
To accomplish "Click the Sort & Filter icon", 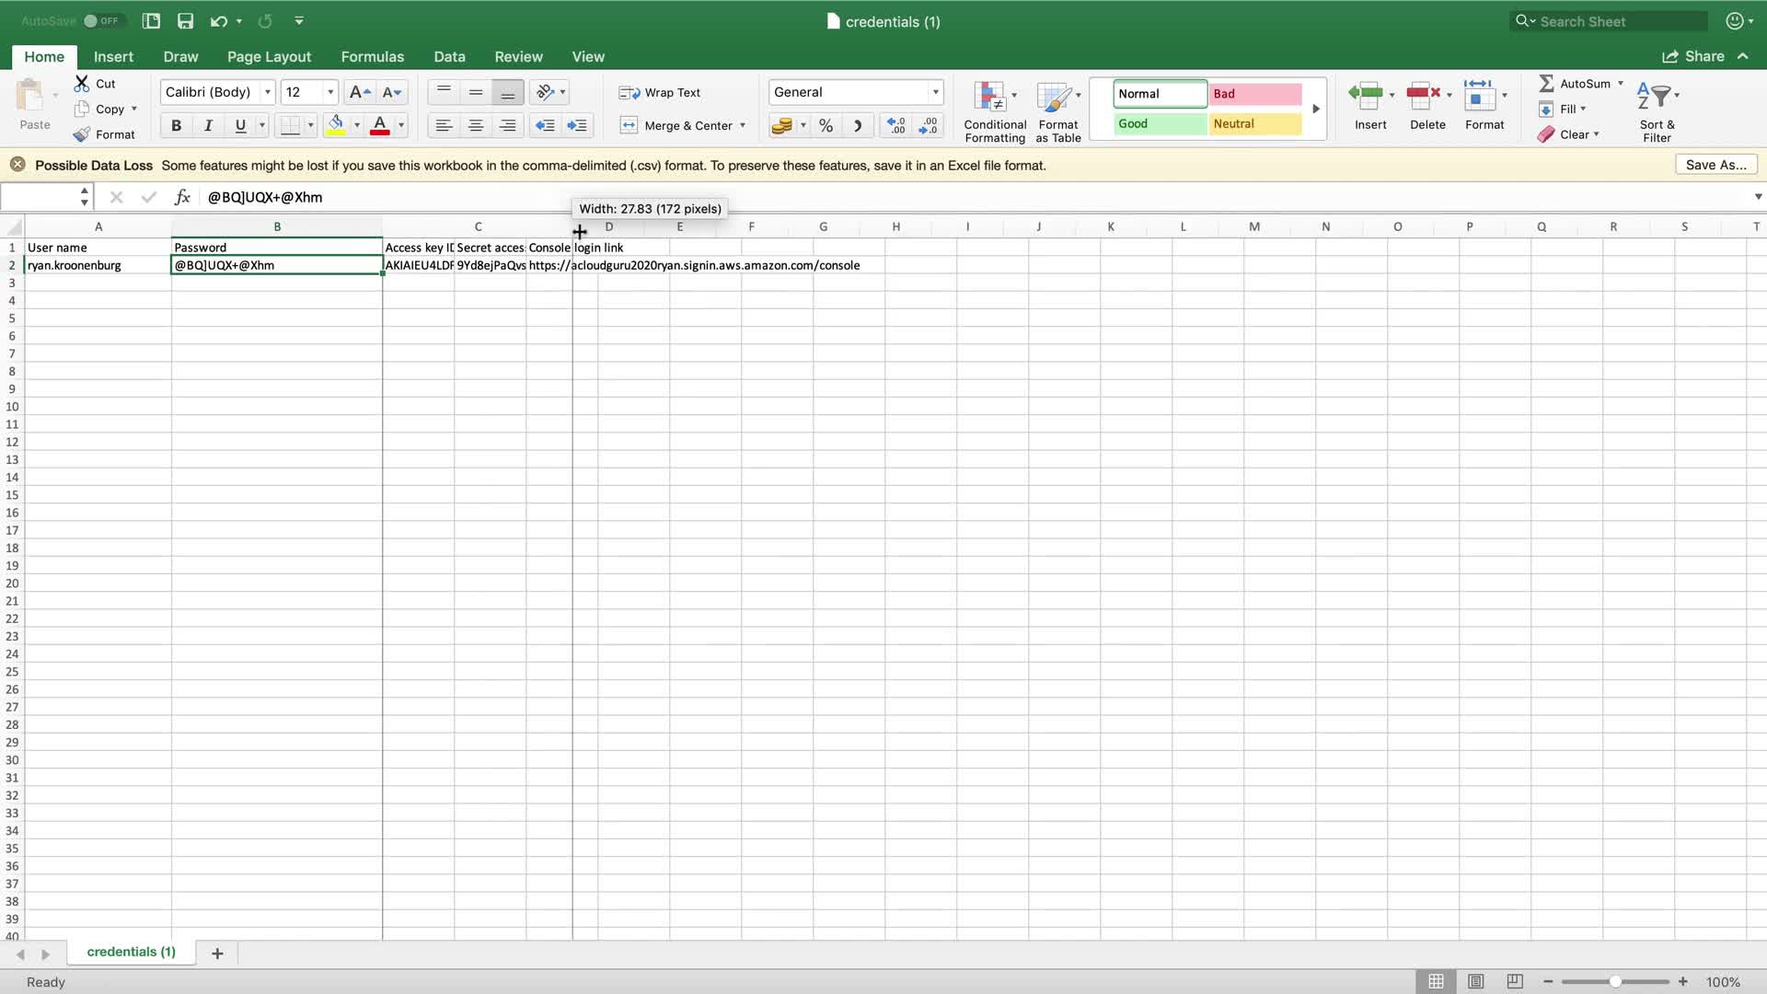I will coord(1656,98).
